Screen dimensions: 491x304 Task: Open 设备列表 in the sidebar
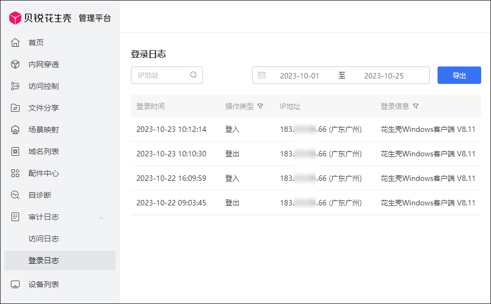pos(44,284)
